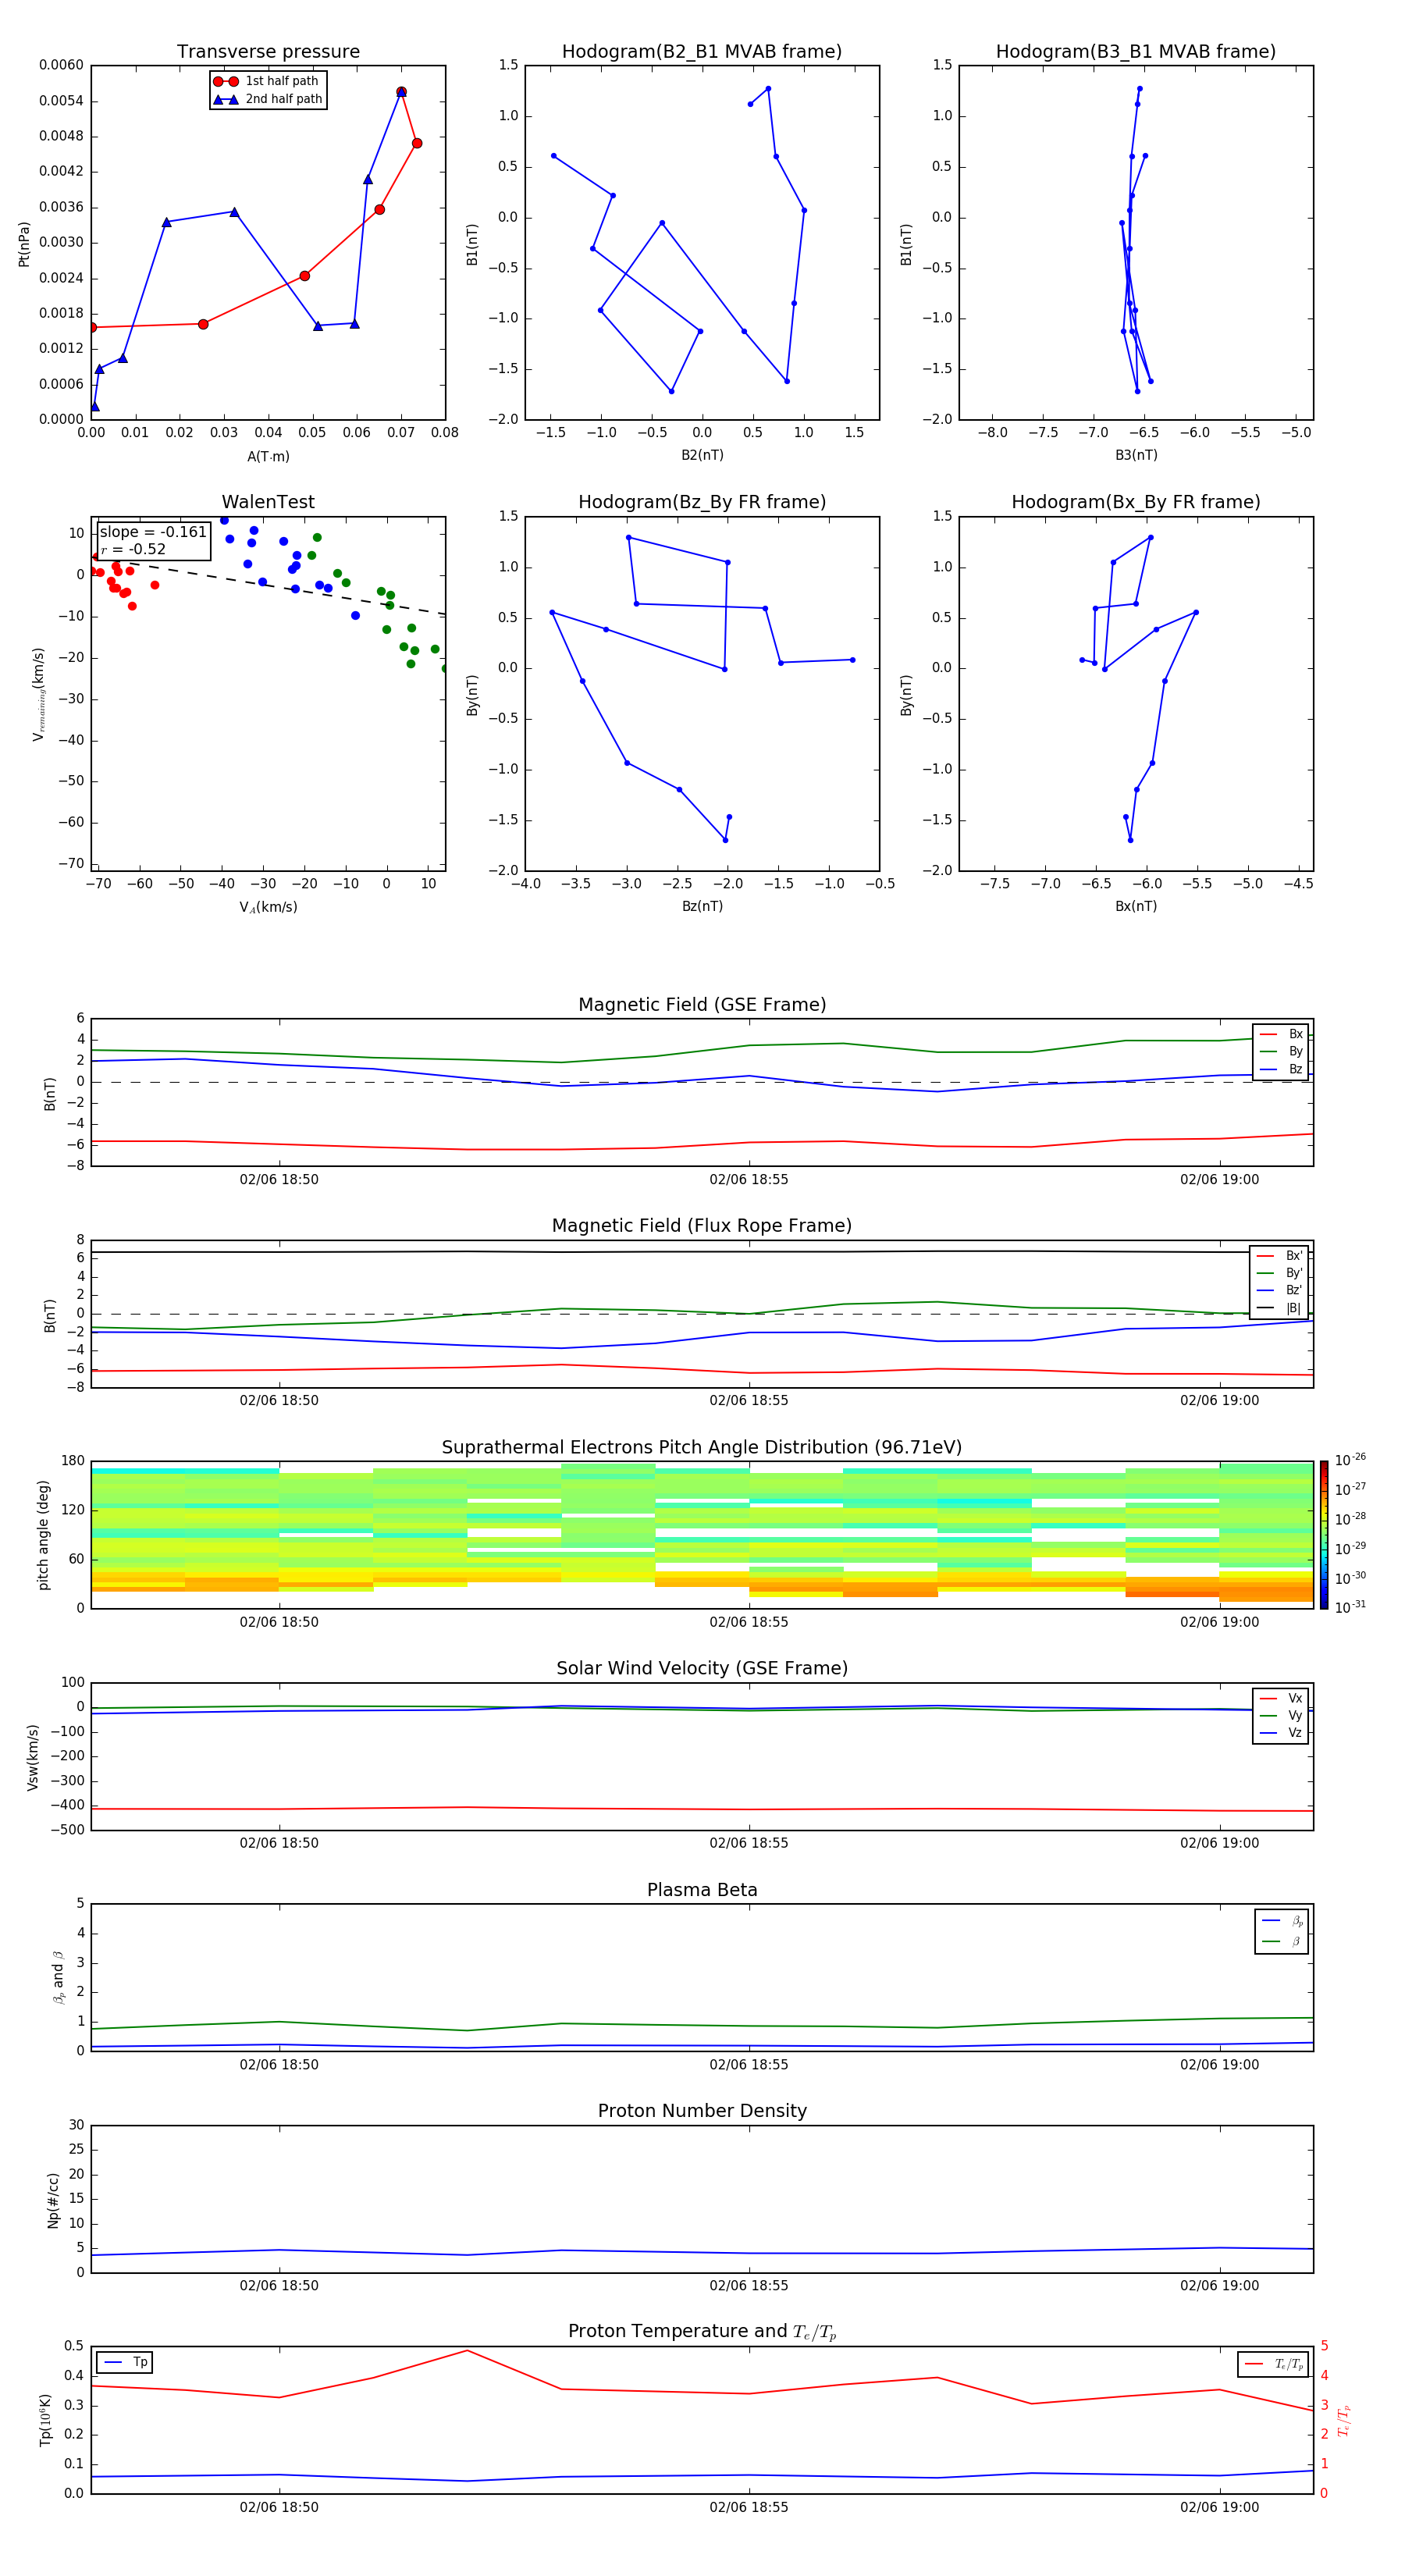
Task: Click the 'r = -0.52' annotation
Action: [x=133, y=549]
